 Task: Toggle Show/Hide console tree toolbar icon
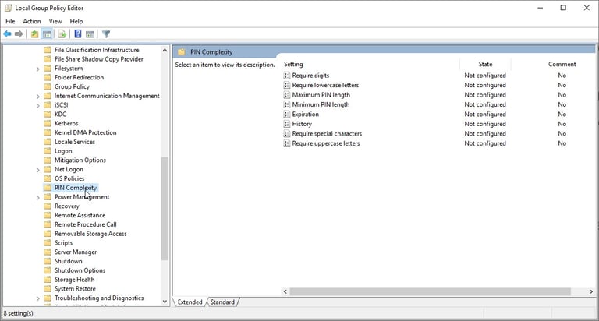(x=47, y=34)
